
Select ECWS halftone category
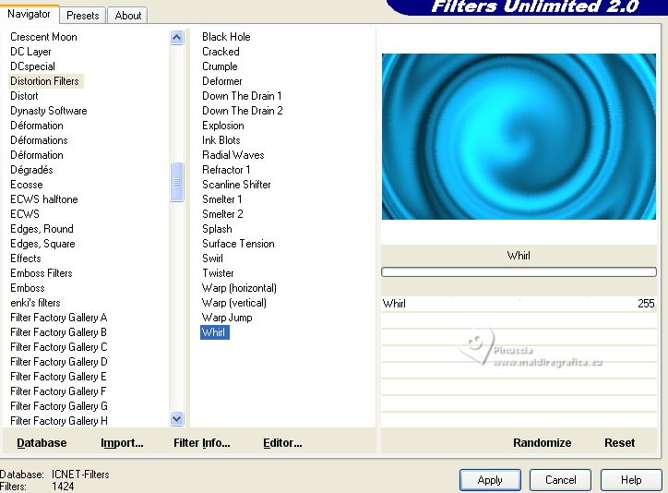[44, 199]
